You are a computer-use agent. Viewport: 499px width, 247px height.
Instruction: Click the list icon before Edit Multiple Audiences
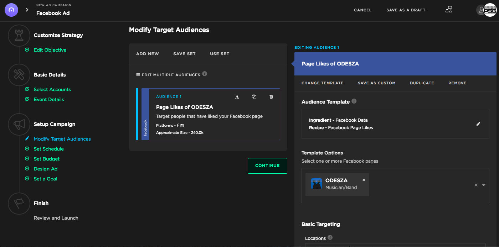(138, 75)
